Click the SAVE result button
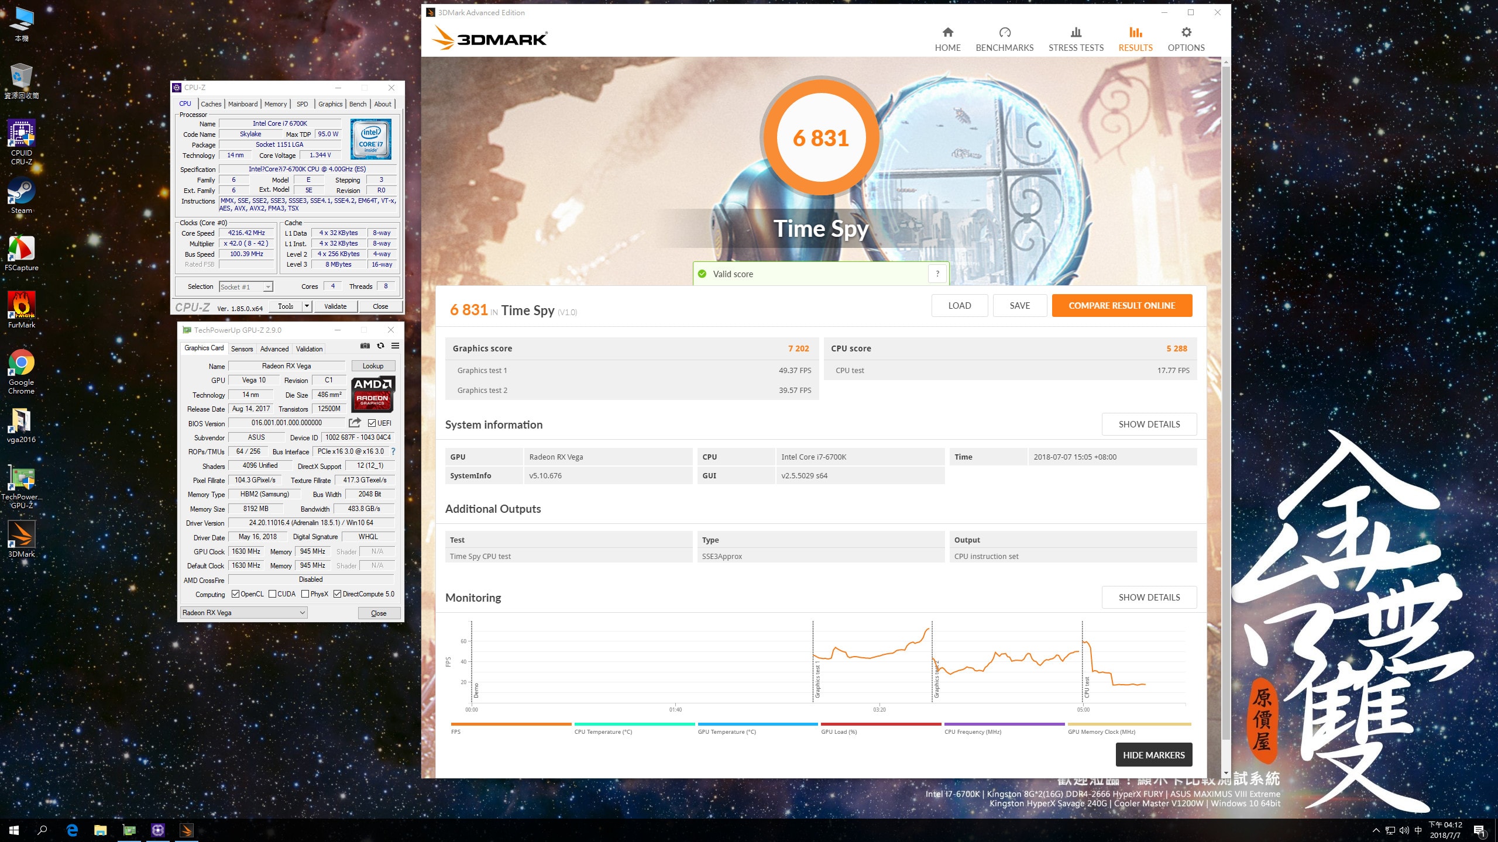The image size is (1498, 842). tap(1019, 305)
